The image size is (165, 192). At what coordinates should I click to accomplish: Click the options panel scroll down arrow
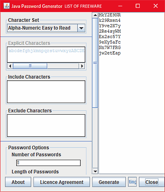click(95, 171)
